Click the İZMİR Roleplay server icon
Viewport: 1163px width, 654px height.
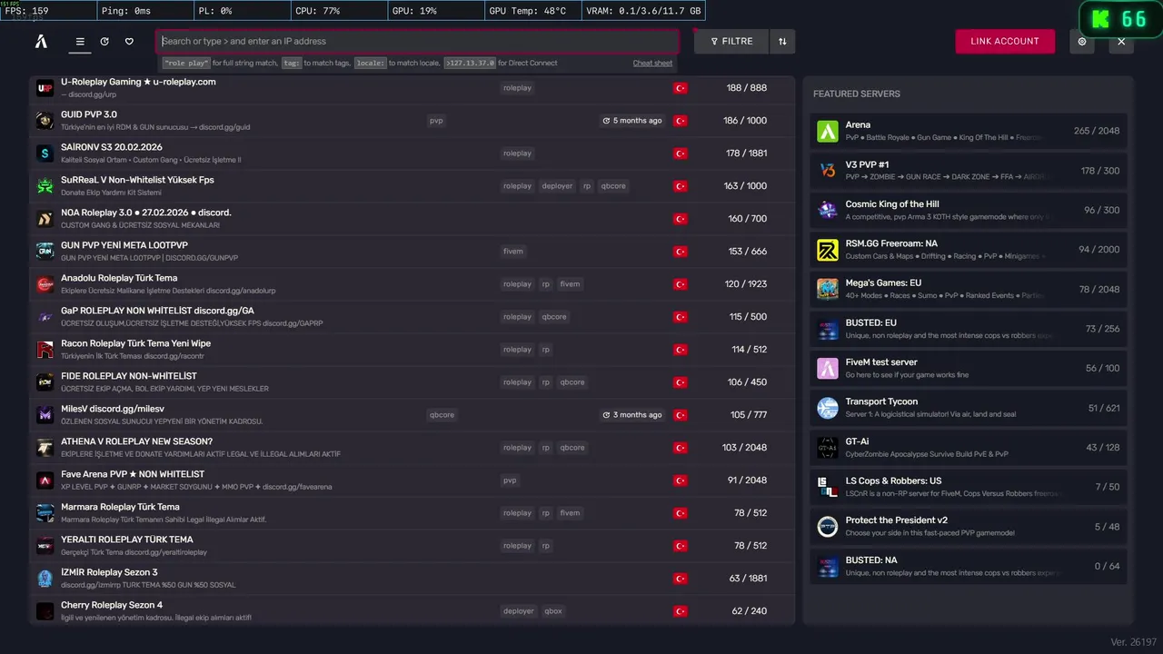click(45, 579)
